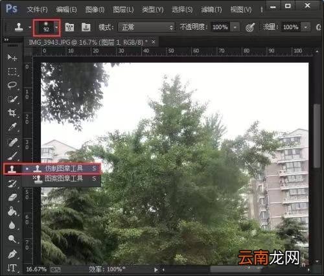Click the ruler origin corner box
This screenshot has width=324, height=276.
pos(28,52)
